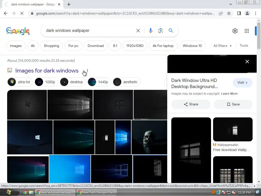Screen dimensions: 261x196
Task: Close the dark windows wallpaper tab
Action: (x=59, y=4)
